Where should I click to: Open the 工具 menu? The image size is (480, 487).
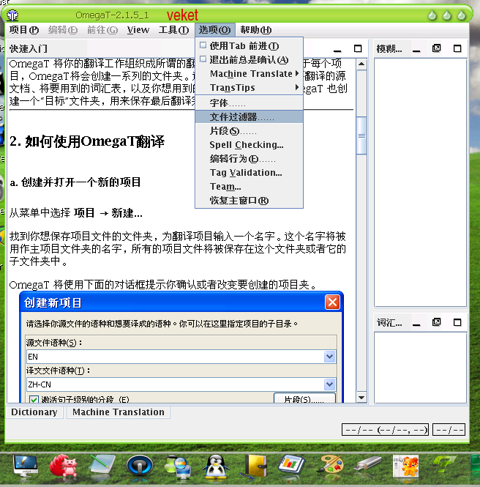pos(173,30)
